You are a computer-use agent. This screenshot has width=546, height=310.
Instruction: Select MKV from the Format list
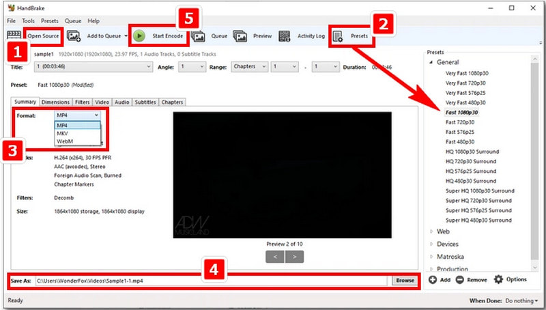(63, 133)
